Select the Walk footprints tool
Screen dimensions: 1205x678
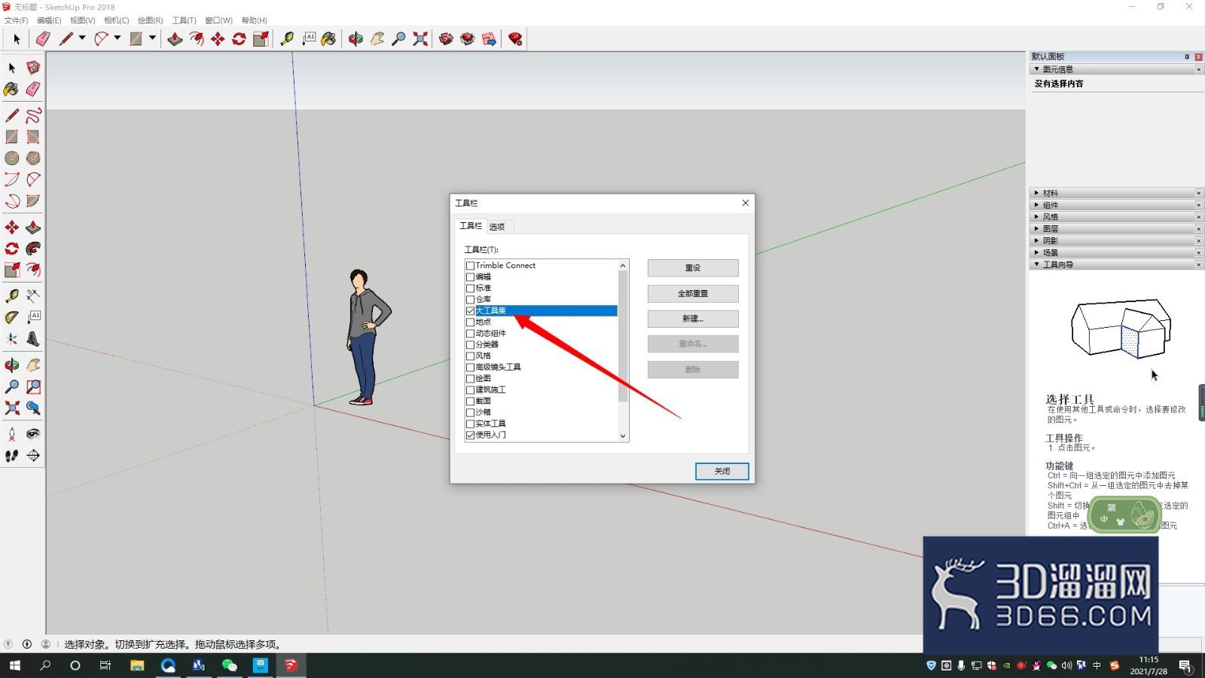point(12,456)
